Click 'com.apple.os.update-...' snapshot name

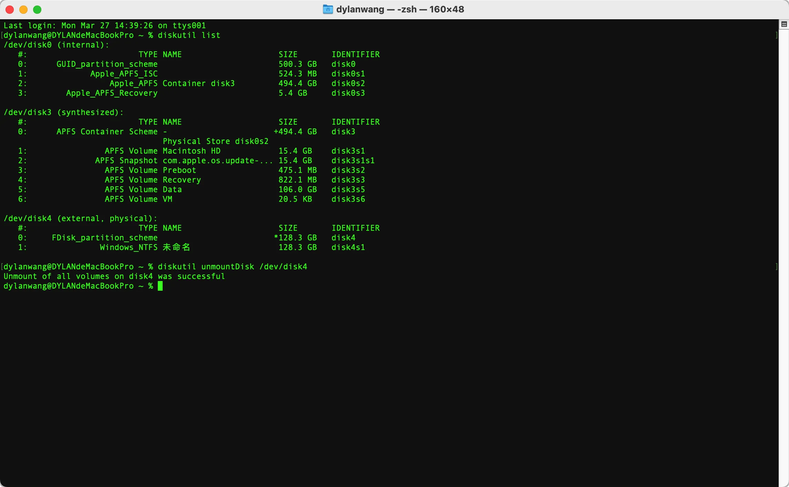coord(218,160)
